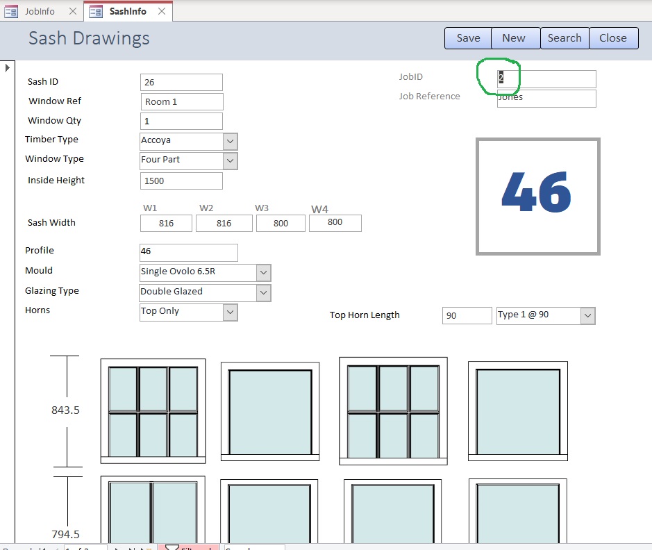652x550 pixels.
Task: Edit the W3 sash width field
Action: [x=281, y=223]
